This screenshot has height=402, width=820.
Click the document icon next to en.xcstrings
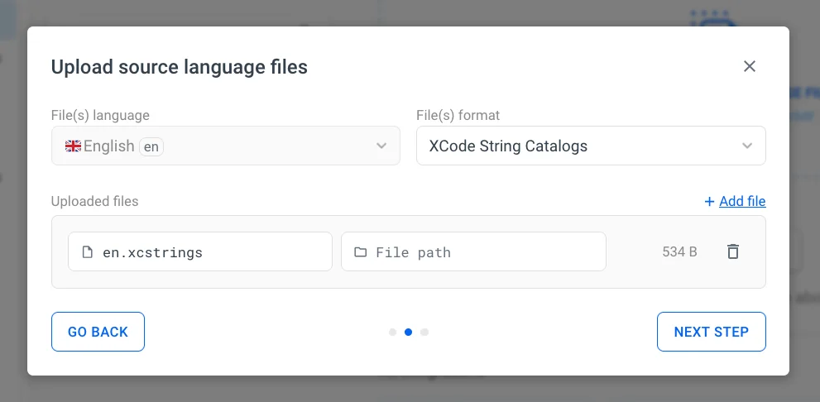point(87,252)
